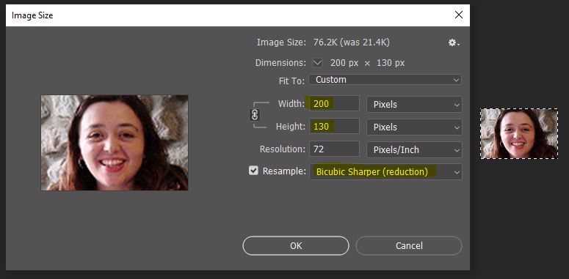
Task: Toggle the constrain proportions chain link icon
Action: click(255, 115)
